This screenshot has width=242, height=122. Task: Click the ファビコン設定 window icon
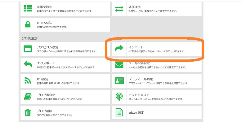tap(28, 49)
